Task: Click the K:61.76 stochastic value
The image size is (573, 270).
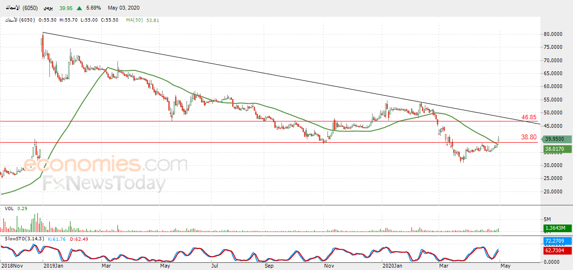Action: click(x=56, y=238)
